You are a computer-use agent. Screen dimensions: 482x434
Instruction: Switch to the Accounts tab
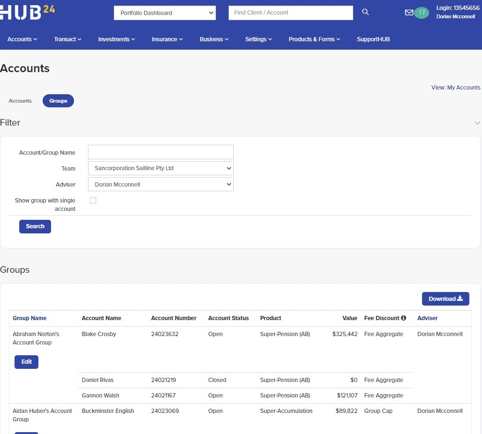tap(20, 100)
